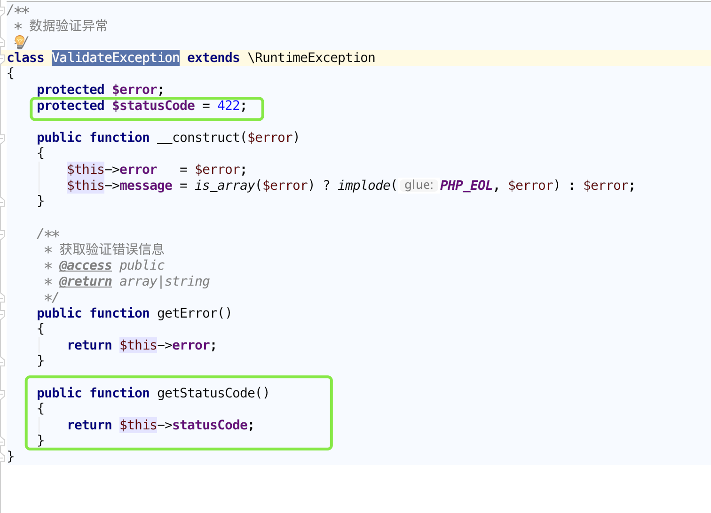711x513 pixels.
Task: Click the class keyword
Action: pyautogui.click(x=25, y=58)
